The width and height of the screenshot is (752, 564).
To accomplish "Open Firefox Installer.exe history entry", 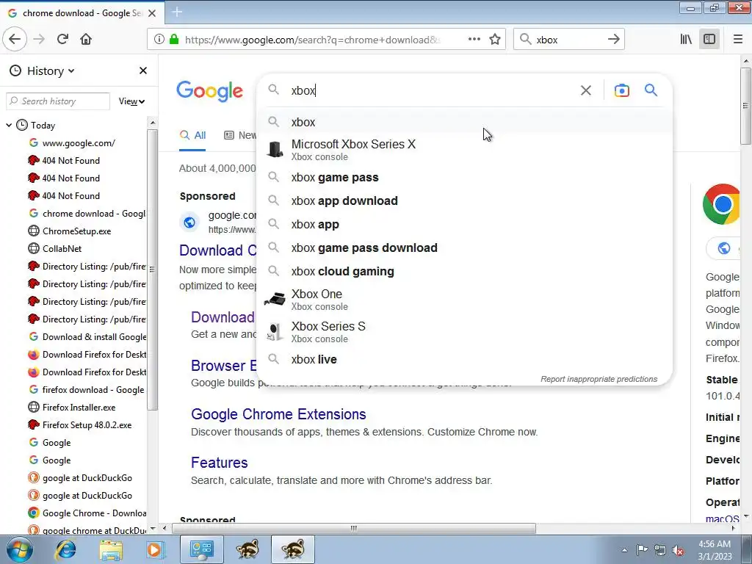I will coord(79,408).
